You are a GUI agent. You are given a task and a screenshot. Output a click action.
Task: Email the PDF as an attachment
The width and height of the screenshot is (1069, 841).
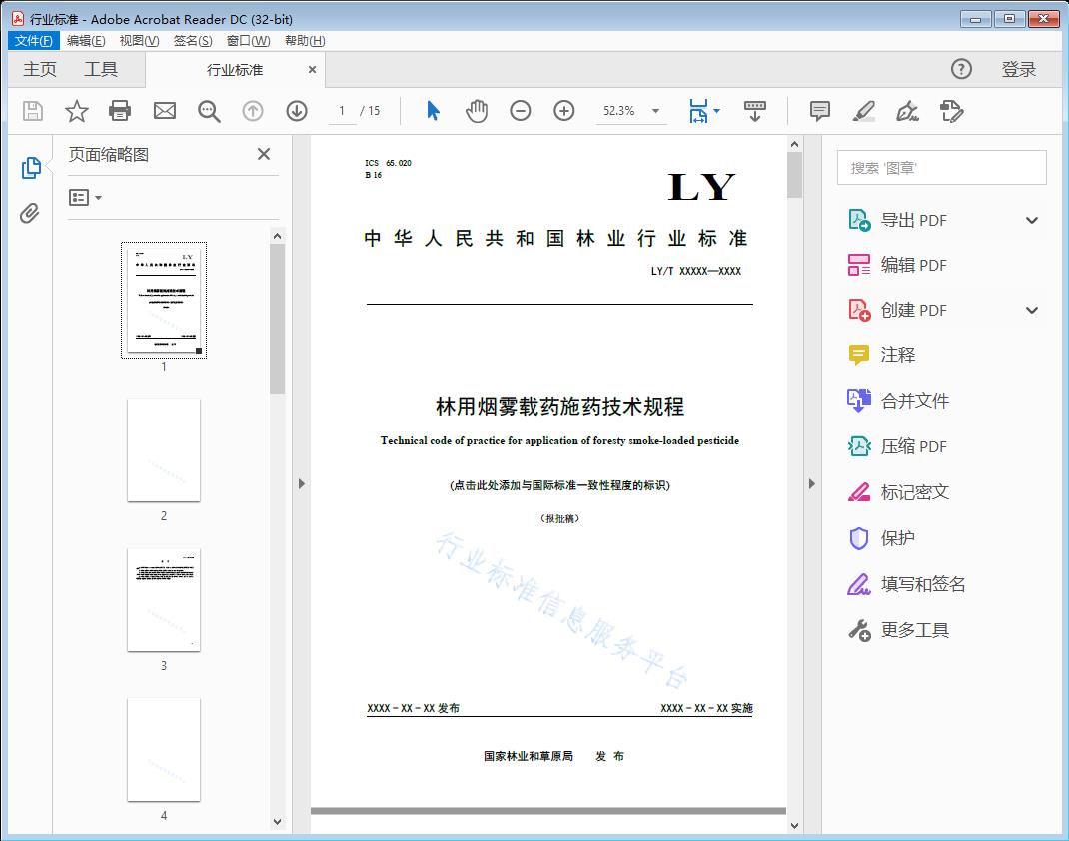pyautogui.click(x=164, y=111)
